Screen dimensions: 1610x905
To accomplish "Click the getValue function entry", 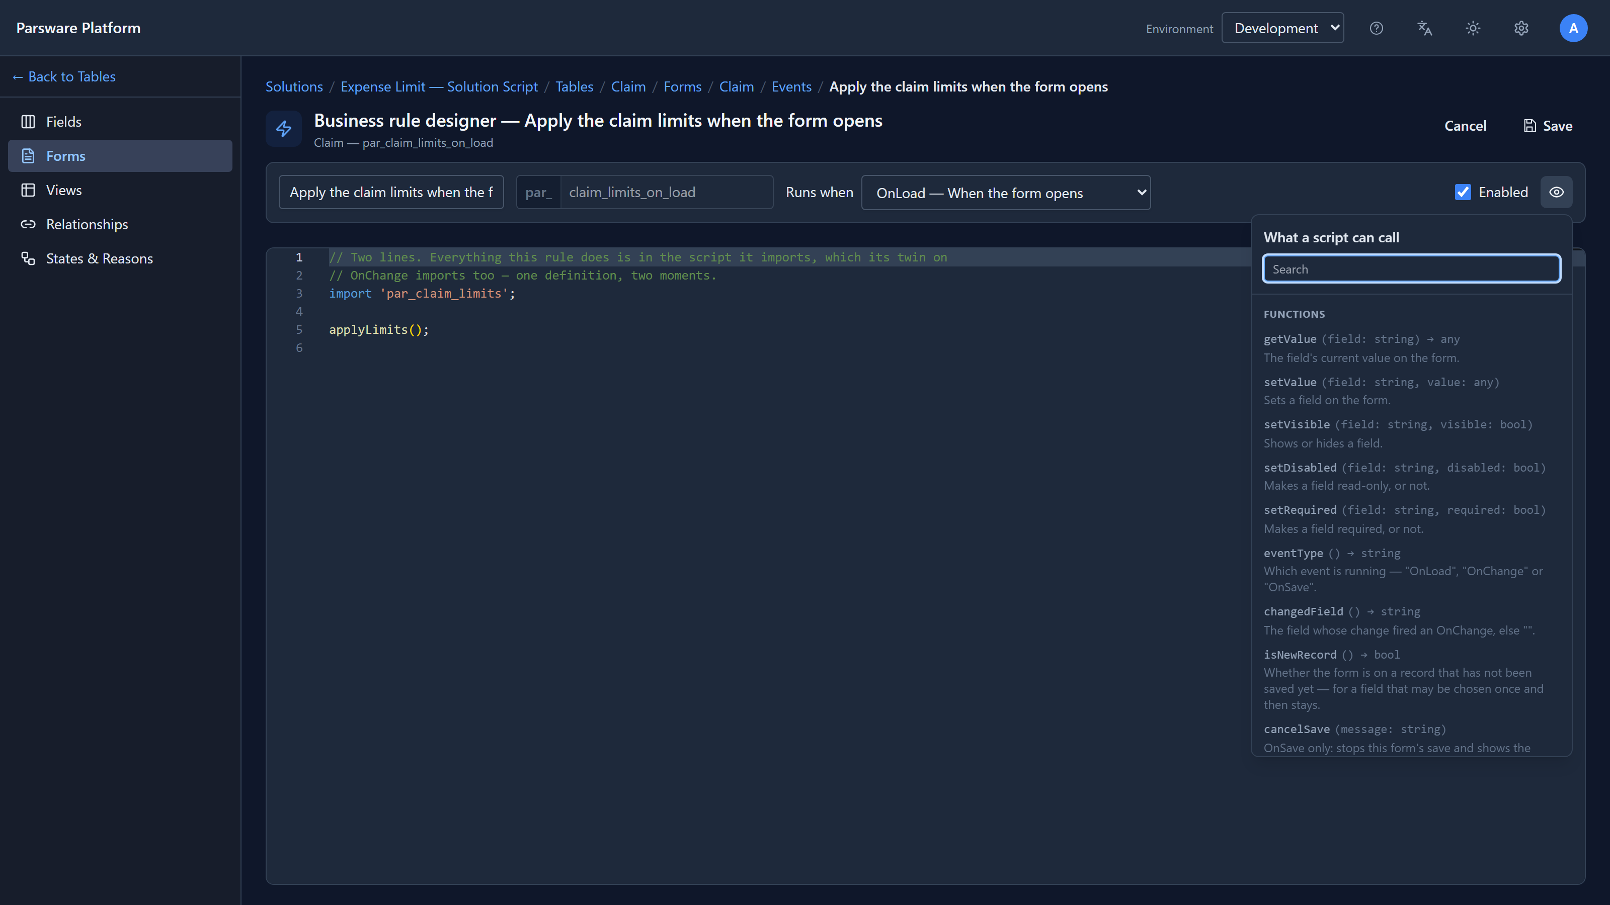I will [1411, 348].
